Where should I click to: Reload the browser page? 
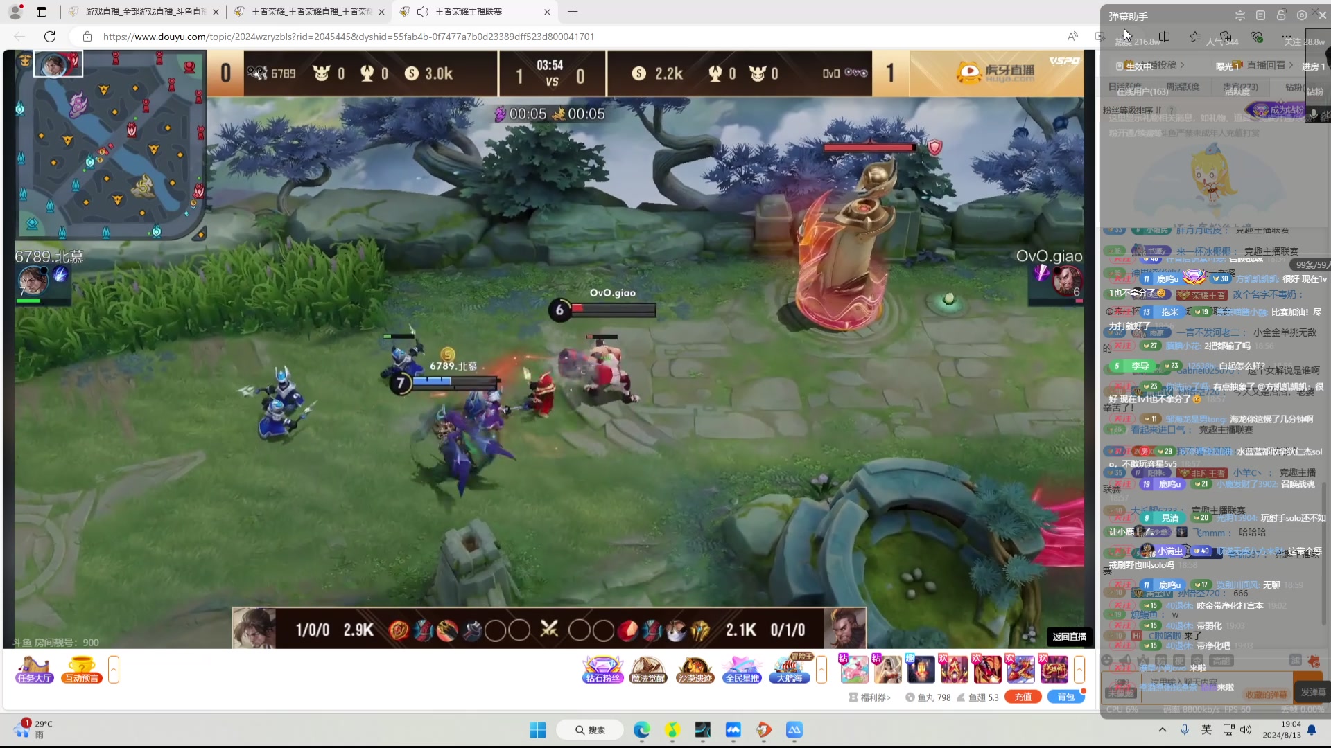[x=50, y=37]
